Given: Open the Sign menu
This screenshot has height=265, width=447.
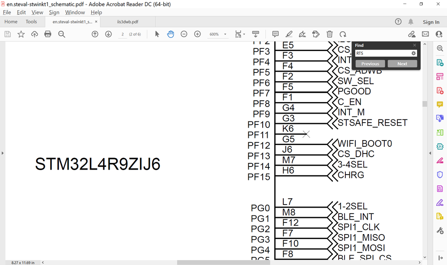Looking at the screenshot, I should [54, 12].
